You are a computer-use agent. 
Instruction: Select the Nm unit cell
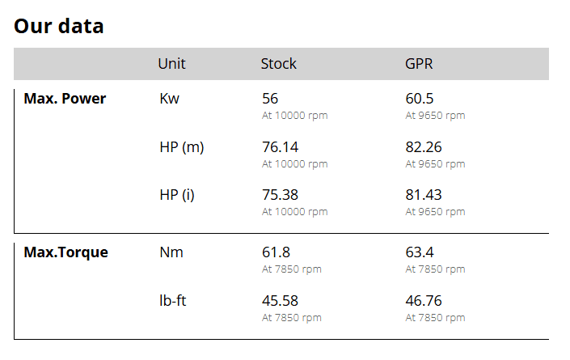click(x=171, y=252)
